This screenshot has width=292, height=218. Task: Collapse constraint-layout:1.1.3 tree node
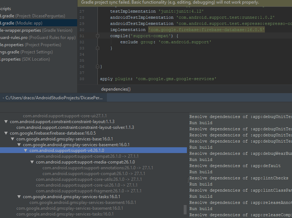(6, 122)
